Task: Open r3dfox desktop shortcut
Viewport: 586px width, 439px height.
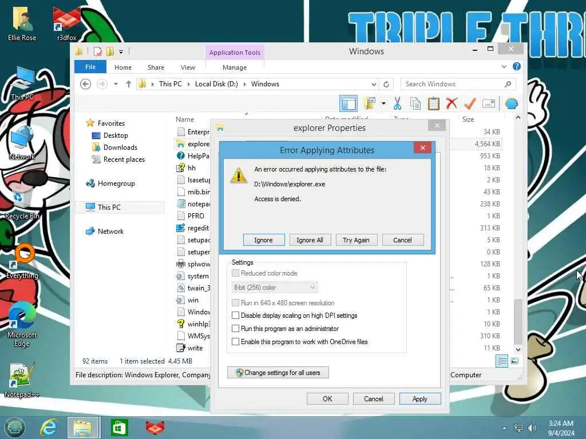Action: click(x=66, y=23)
